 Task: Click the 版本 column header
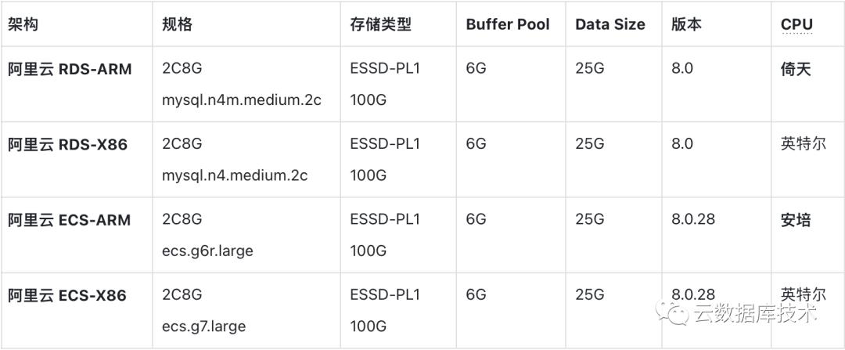pos(686,24)
